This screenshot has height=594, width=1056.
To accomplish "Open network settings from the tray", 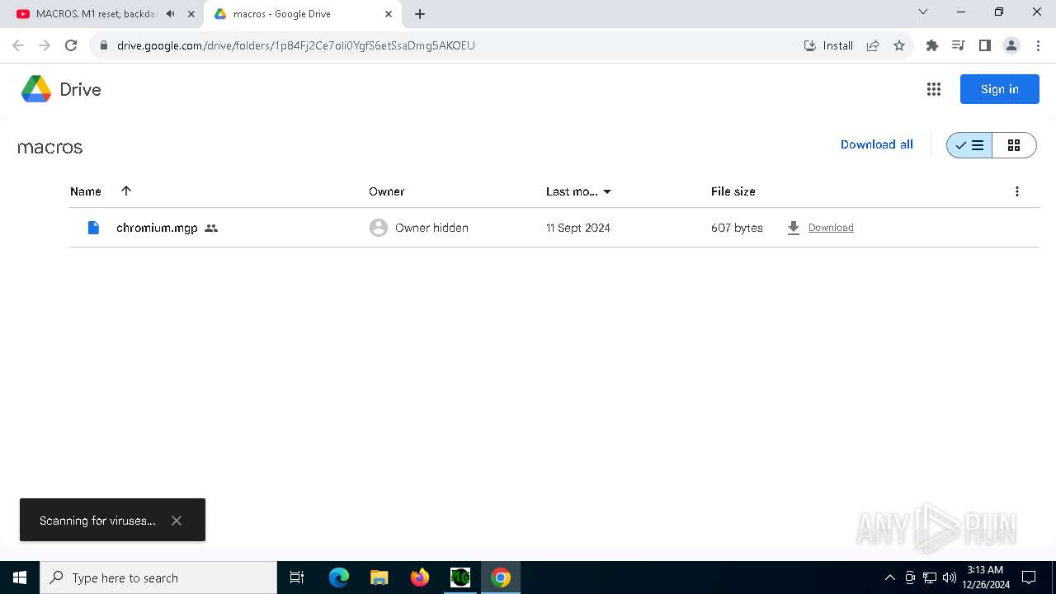I will click(930, 577).
